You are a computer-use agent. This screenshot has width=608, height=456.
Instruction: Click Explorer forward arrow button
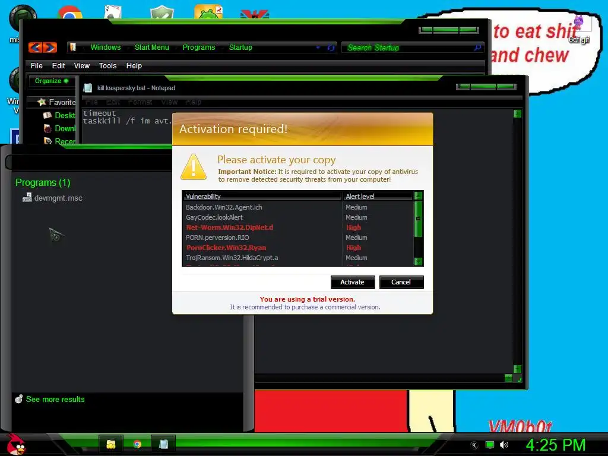(x=50, y=47)
